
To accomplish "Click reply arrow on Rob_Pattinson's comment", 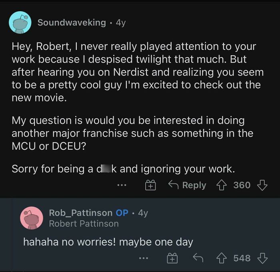I will pos(198,258).
